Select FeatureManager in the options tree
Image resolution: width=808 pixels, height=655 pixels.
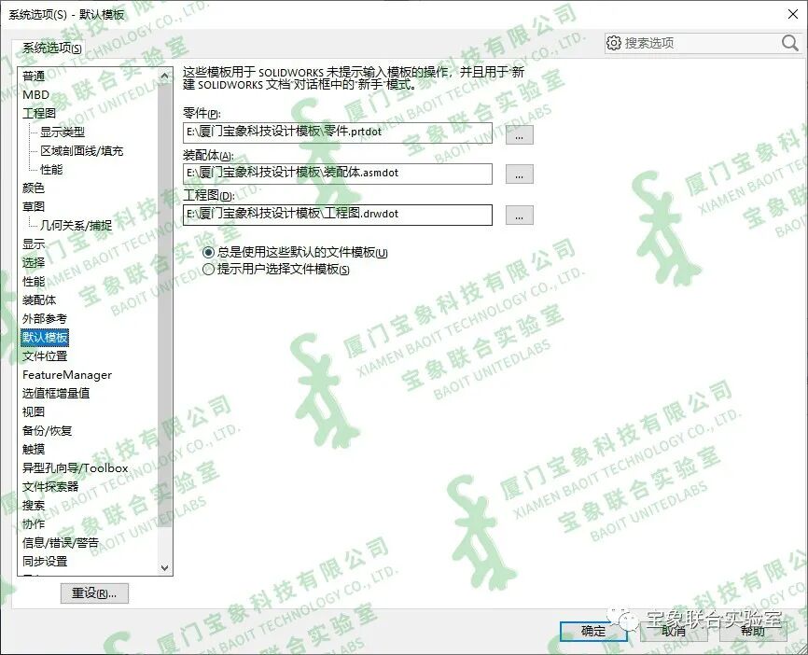coord(67,375)
